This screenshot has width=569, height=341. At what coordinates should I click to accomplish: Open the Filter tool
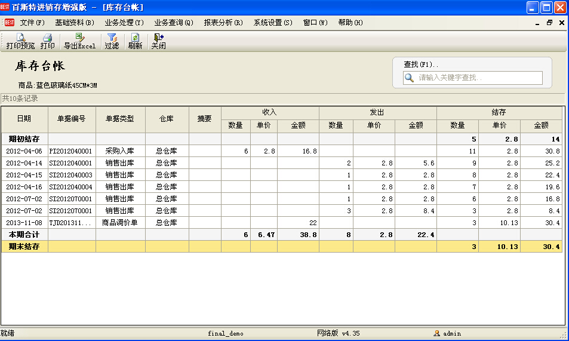tap(112, 41)
